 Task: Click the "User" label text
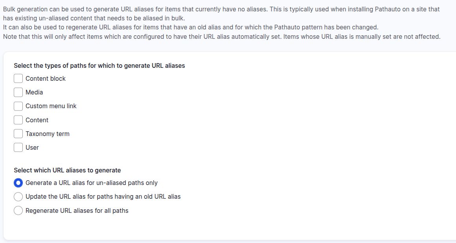point(32,148)
